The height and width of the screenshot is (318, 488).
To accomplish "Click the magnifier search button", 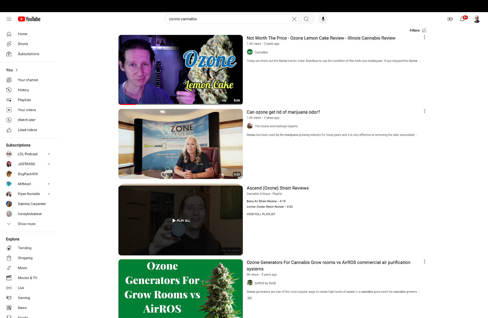I will click(x=306, y=19).
